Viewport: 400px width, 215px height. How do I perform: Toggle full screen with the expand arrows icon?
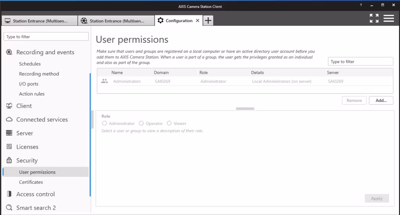374,18
